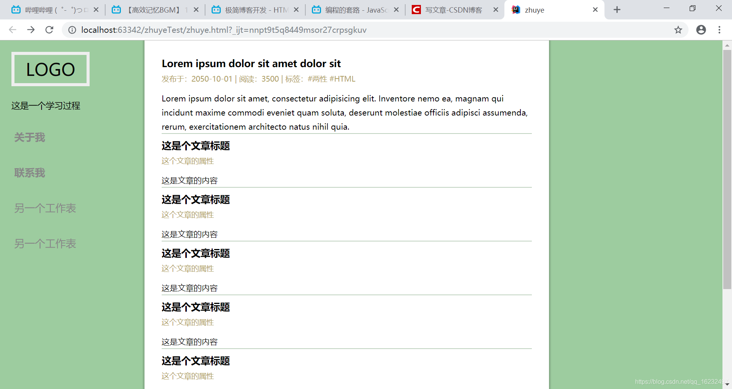Close the 哔哩哔哩 tab

[96, 10]
